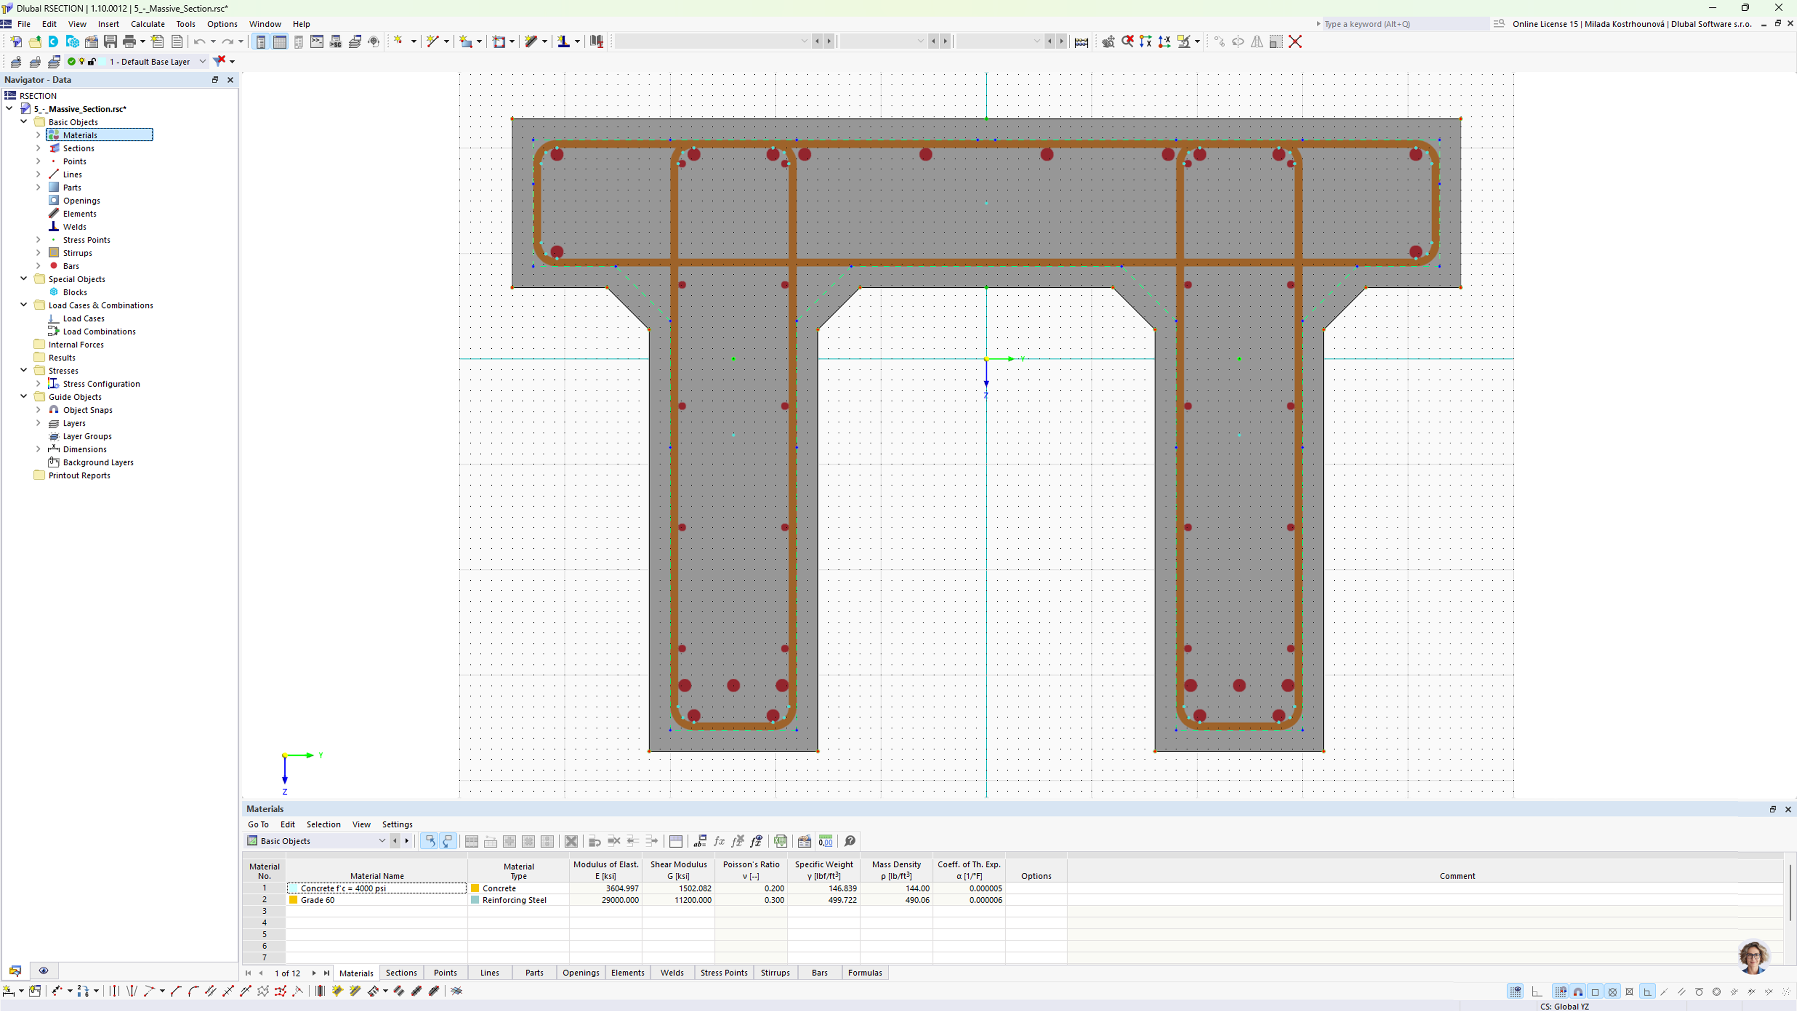Activate the Cancel Zoom magnifier icon
The image size is (1797, 1011).
(x=1128, y=41)
